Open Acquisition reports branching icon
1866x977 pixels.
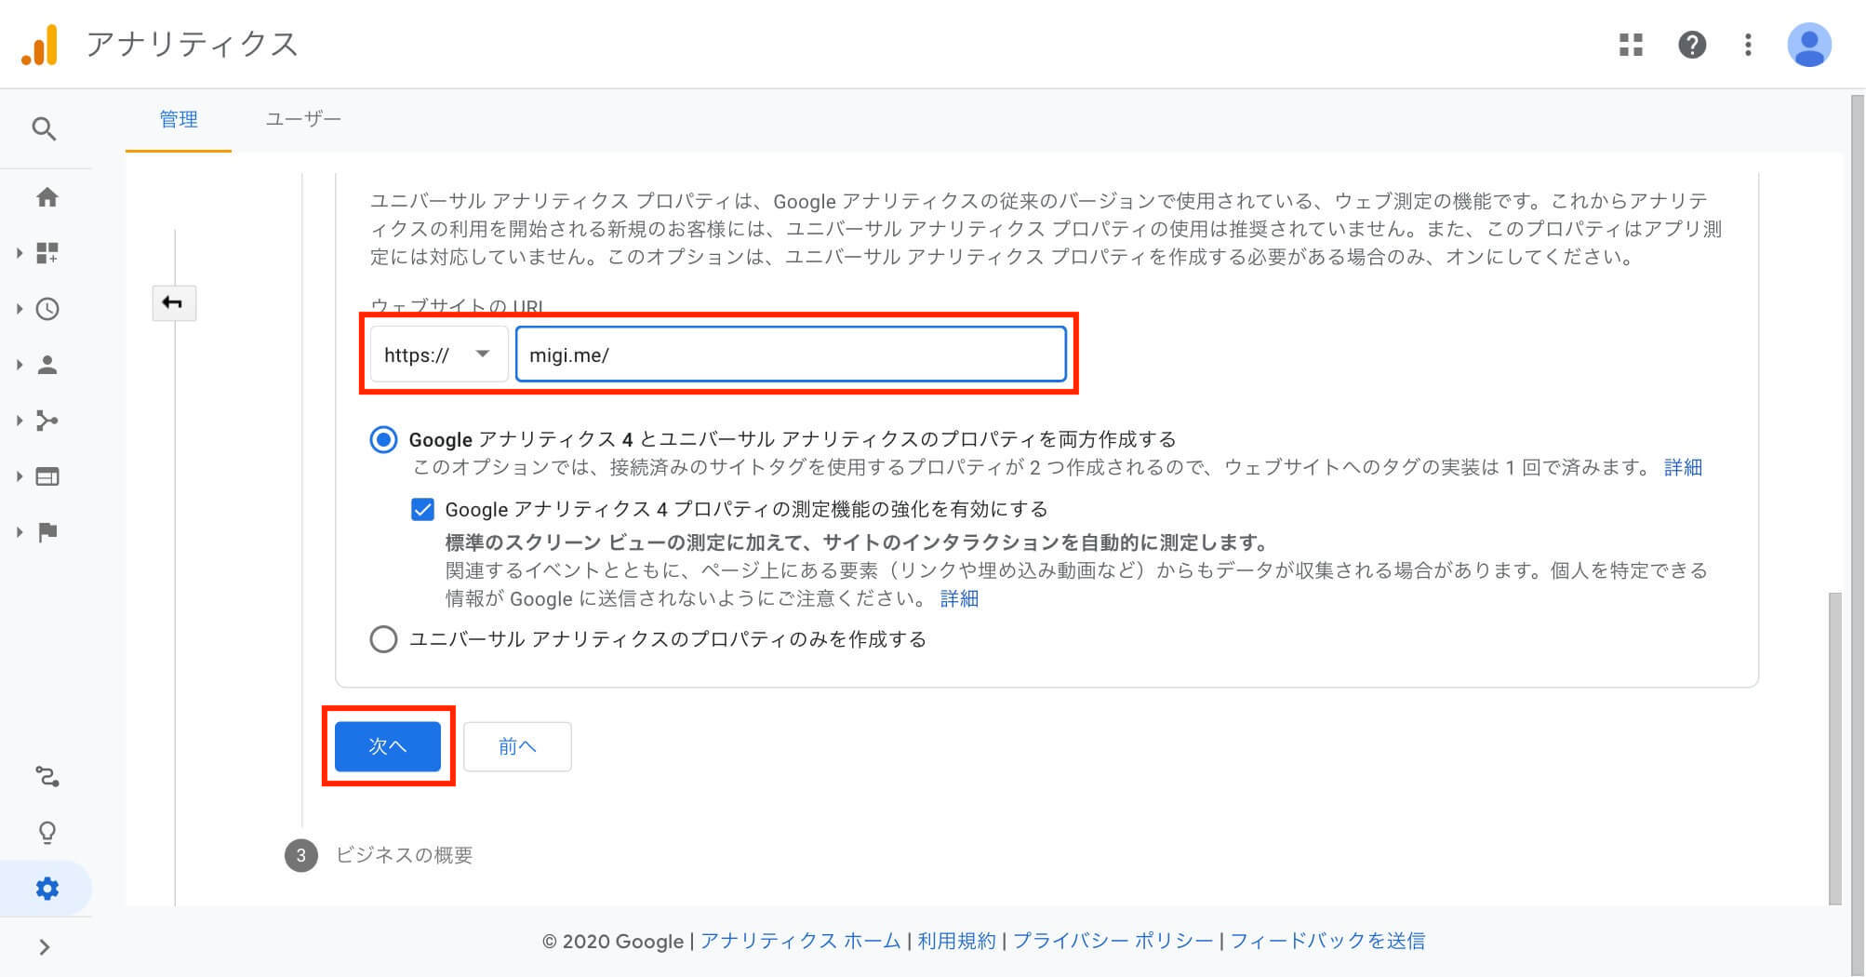(47, 421)
